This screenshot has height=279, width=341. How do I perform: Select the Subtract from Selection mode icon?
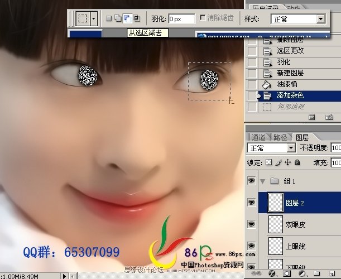pos(127,18)
